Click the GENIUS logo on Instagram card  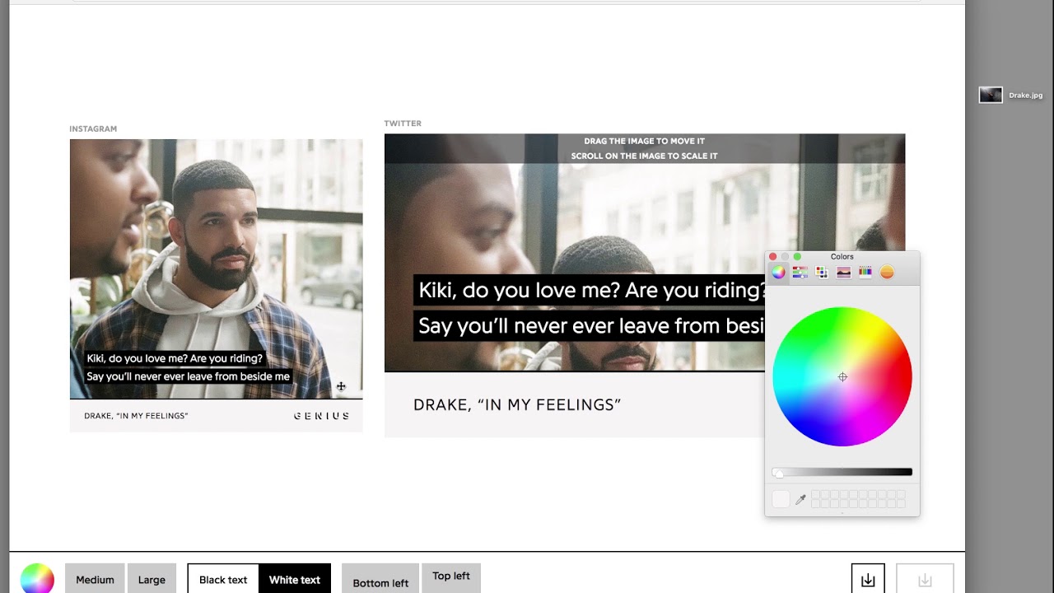[x=322, y=416]
